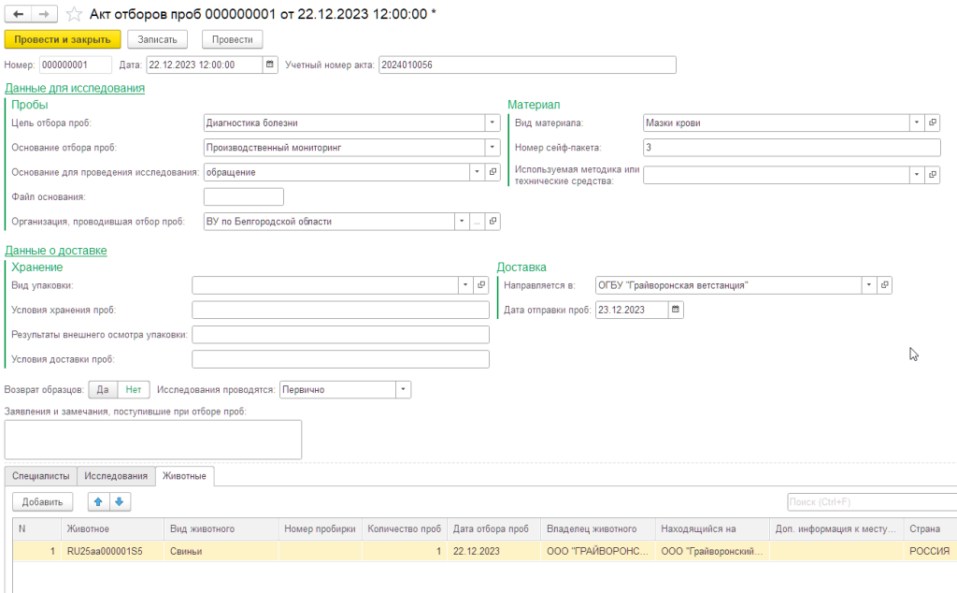This screenshot has height=593, width=957.
Task: Click the back navigation arrow
Action: (19, 15)
